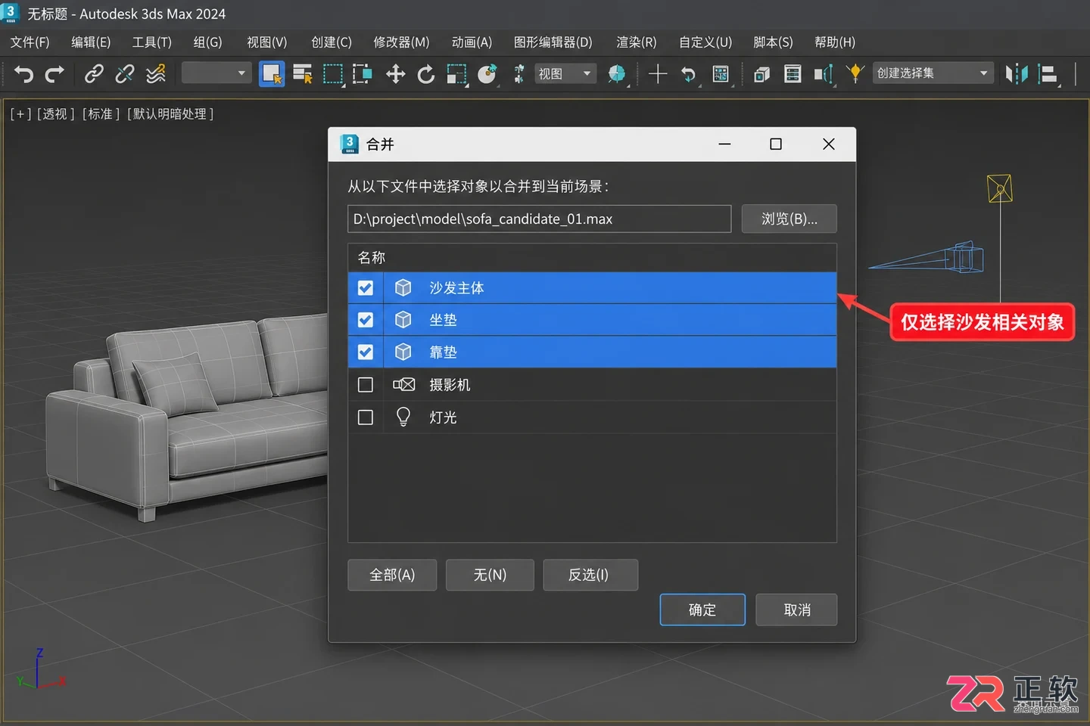
Task: Click the Redo arrow in the toolbar
Action: [54, 74]
